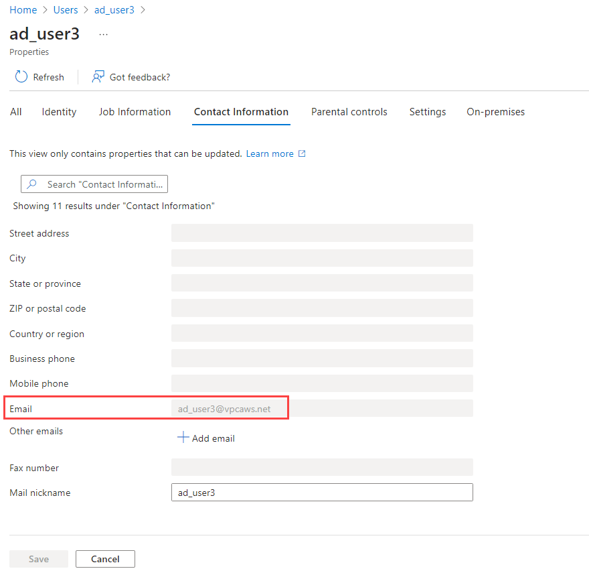The image size is (589, 573).
Task: Click the Add email plus icon
Action: point(182,438)
